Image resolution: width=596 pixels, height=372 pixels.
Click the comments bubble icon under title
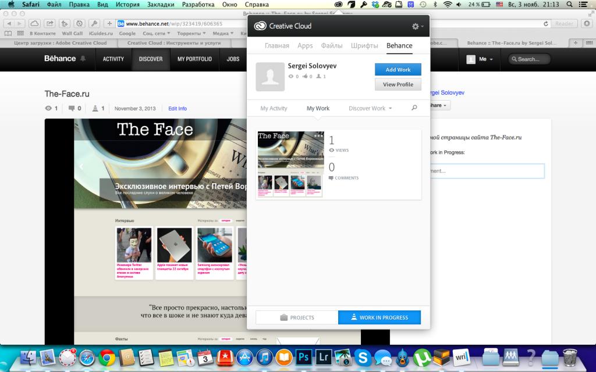pyautogui.click(x=72, y=108)
